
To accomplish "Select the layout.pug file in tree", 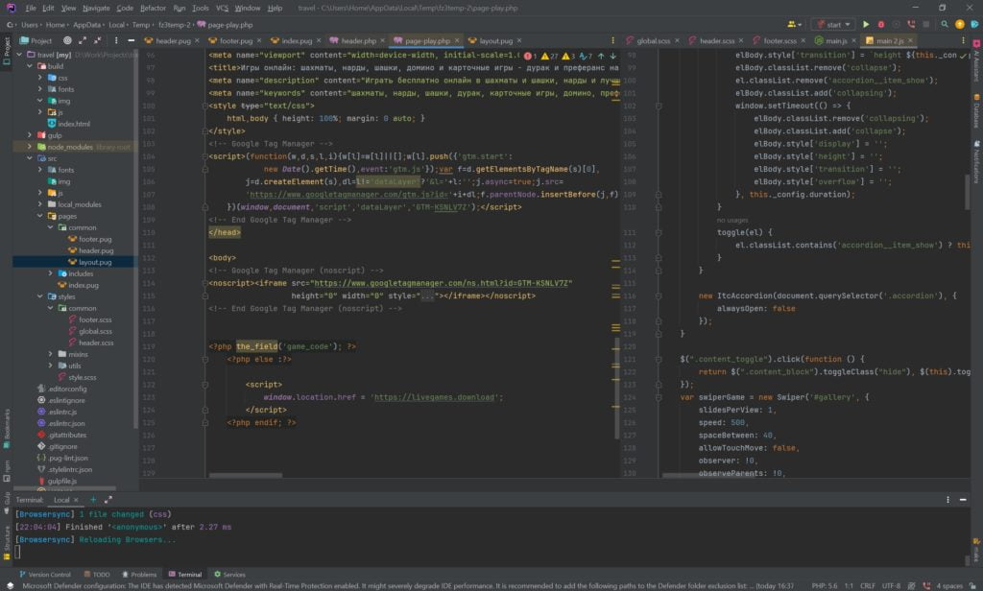I will click(95, 262).
